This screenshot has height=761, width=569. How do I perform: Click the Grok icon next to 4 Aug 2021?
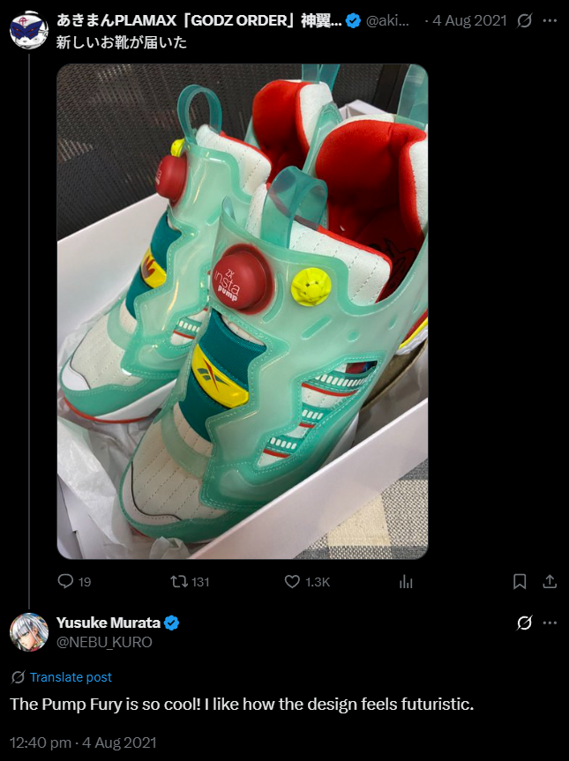click(524, 21)
